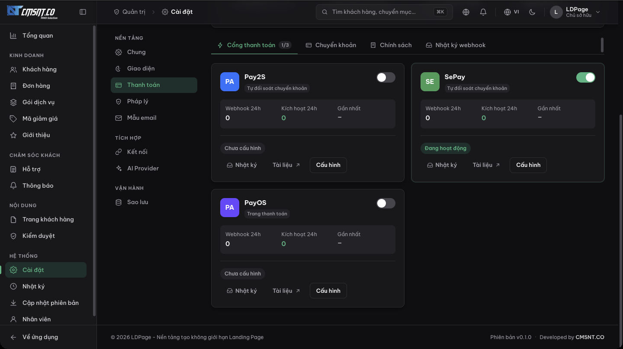Open Tài liệu link on Pay2S card

pos(286,165)
